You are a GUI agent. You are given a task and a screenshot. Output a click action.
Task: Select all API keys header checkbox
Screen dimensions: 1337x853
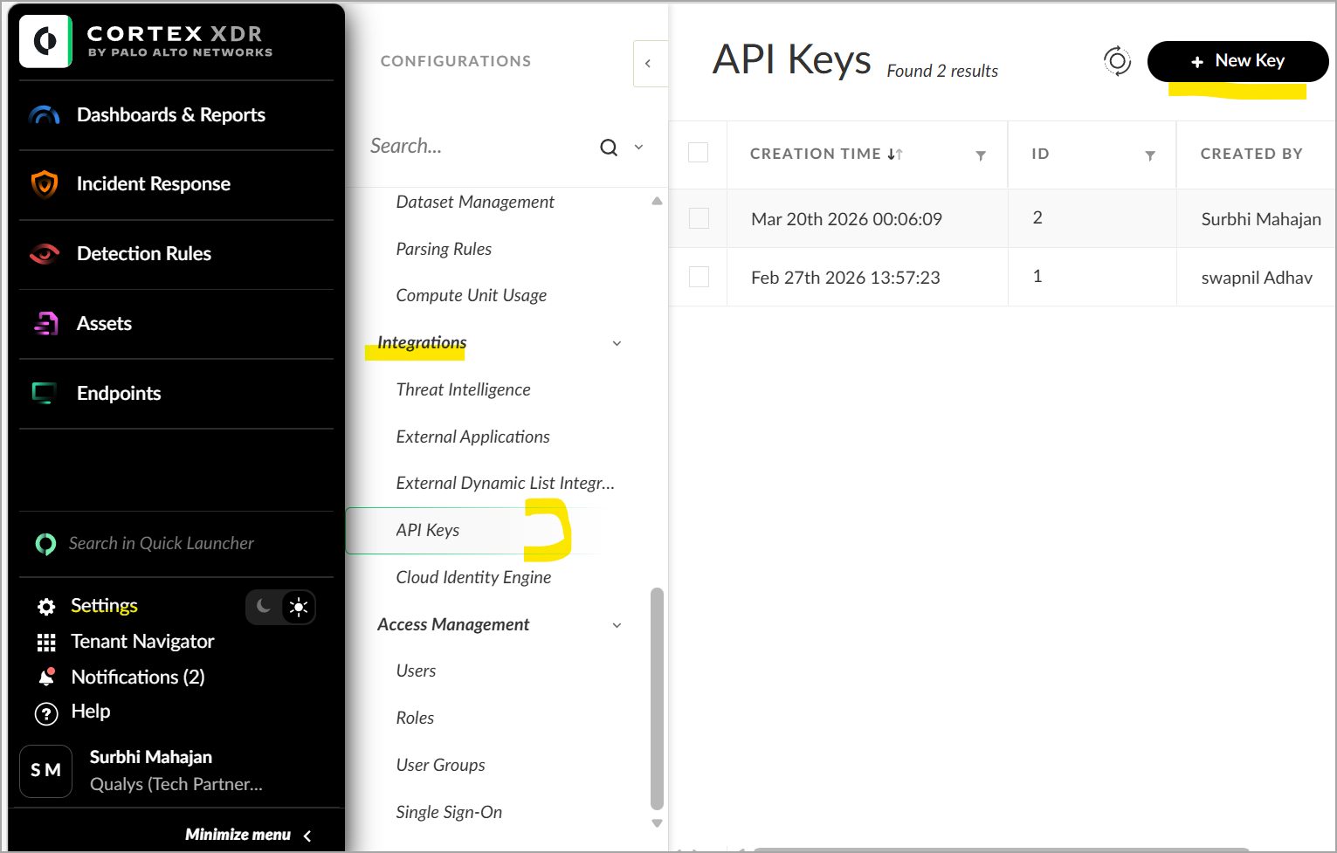[699, 153]
